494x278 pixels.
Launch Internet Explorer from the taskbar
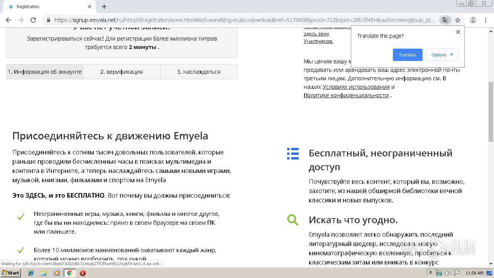[x=31, y=273]
